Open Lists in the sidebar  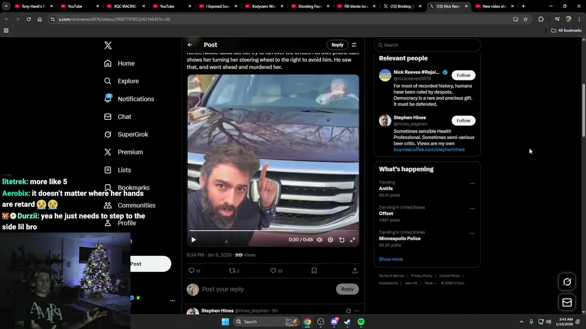point(117,170)
